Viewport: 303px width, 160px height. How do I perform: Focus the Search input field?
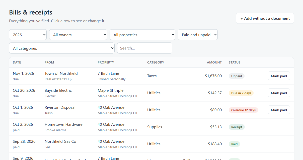(145, 48)
